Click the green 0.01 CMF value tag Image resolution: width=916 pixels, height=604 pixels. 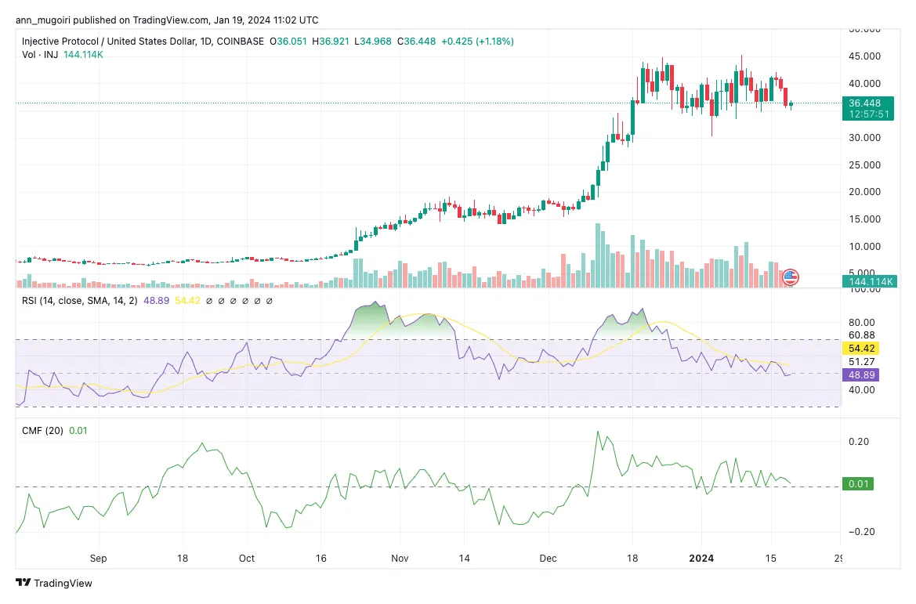(858, 484)
